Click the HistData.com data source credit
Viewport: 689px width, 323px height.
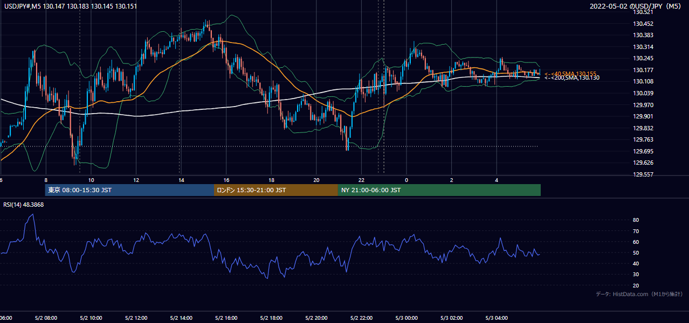[x=639, y=294]
